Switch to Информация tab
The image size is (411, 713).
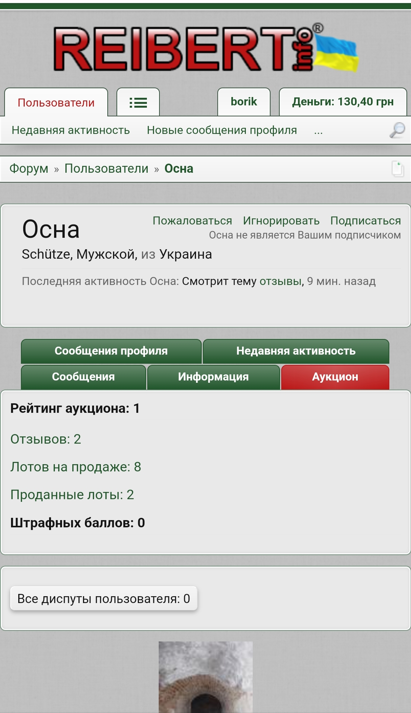point(213,377)
